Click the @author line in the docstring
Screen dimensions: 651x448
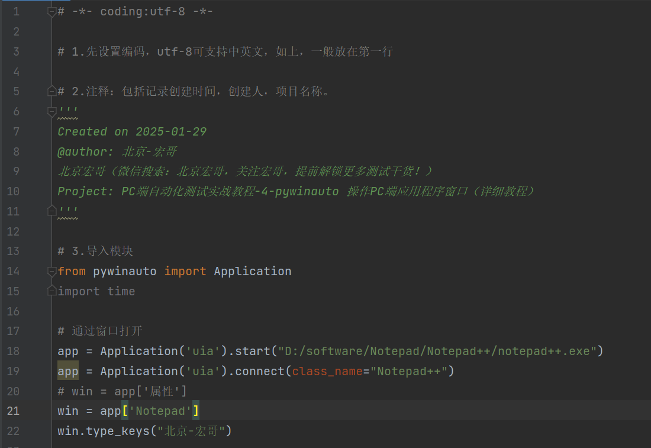(117, 152)
